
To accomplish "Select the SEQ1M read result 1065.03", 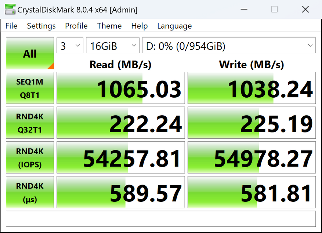I will 121,88.
